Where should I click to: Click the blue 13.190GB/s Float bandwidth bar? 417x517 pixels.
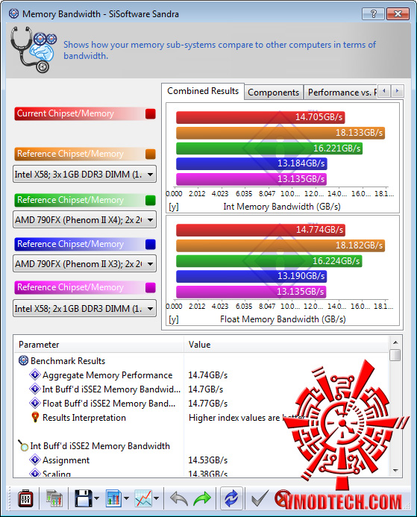(x=251, y=276)
